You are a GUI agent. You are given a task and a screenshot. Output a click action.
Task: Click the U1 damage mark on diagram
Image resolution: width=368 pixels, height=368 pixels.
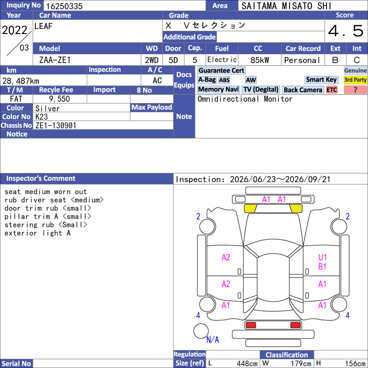[x=322, y=258]
